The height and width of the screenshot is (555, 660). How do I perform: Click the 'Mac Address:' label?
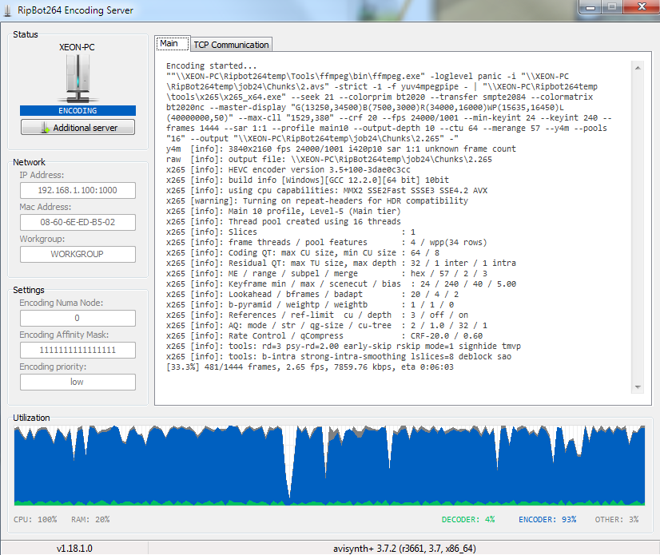tap(45, 207)
